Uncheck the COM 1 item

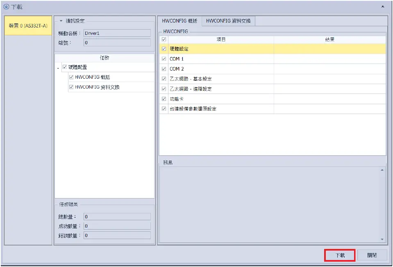164,59
